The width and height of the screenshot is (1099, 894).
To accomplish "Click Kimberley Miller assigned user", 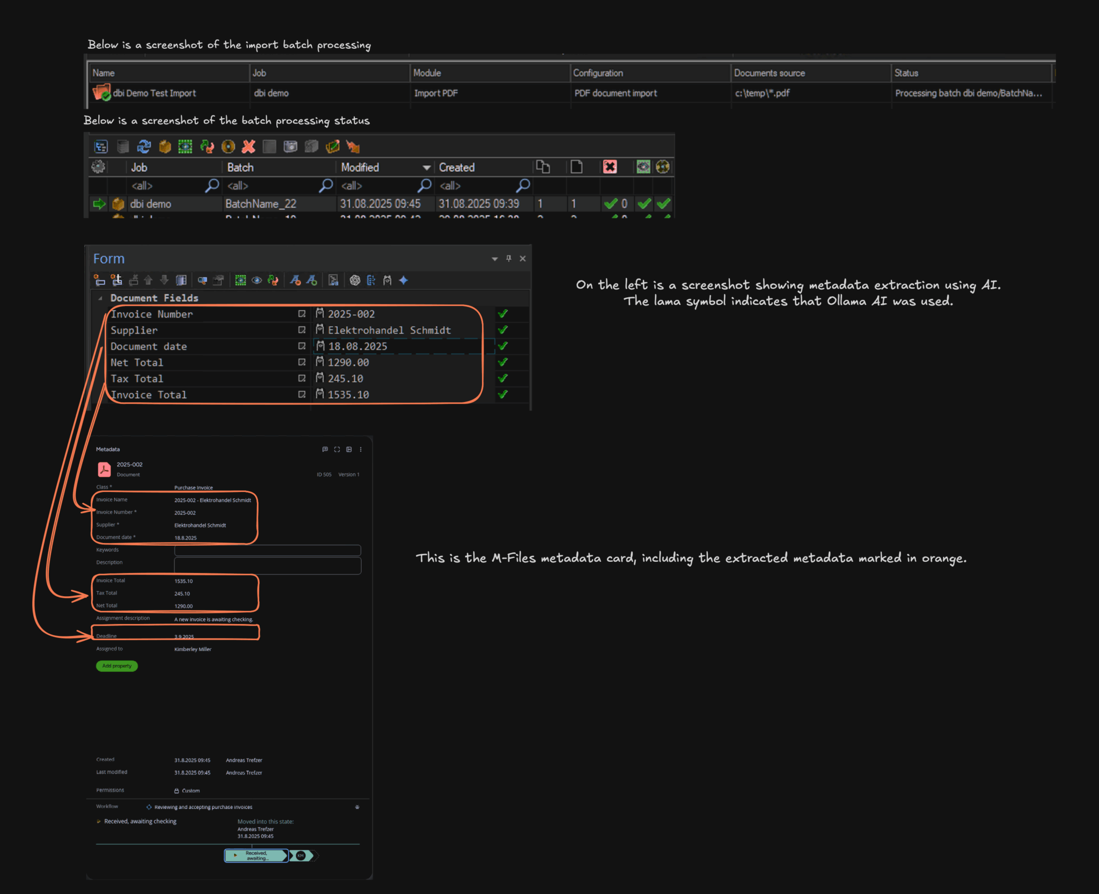I will tap(193, 649).
